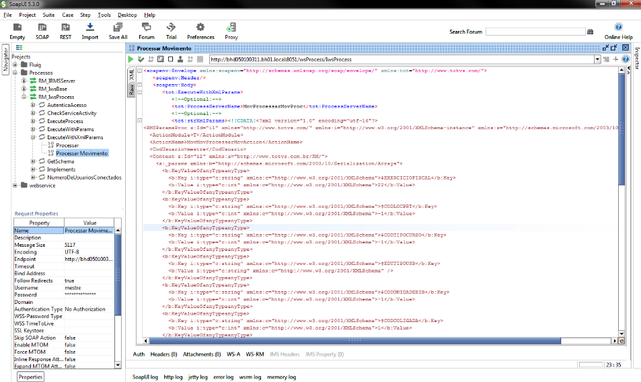The height and width of the screenshot is (382, 641).
Task: Click the detach request window icon
Action: coord(606,48)
